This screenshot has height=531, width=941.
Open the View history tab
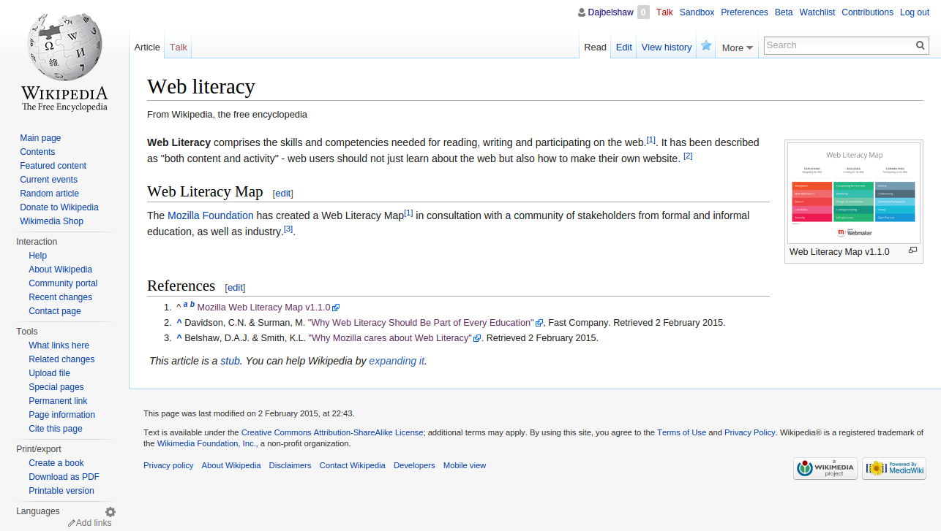(x=666, y=47)
